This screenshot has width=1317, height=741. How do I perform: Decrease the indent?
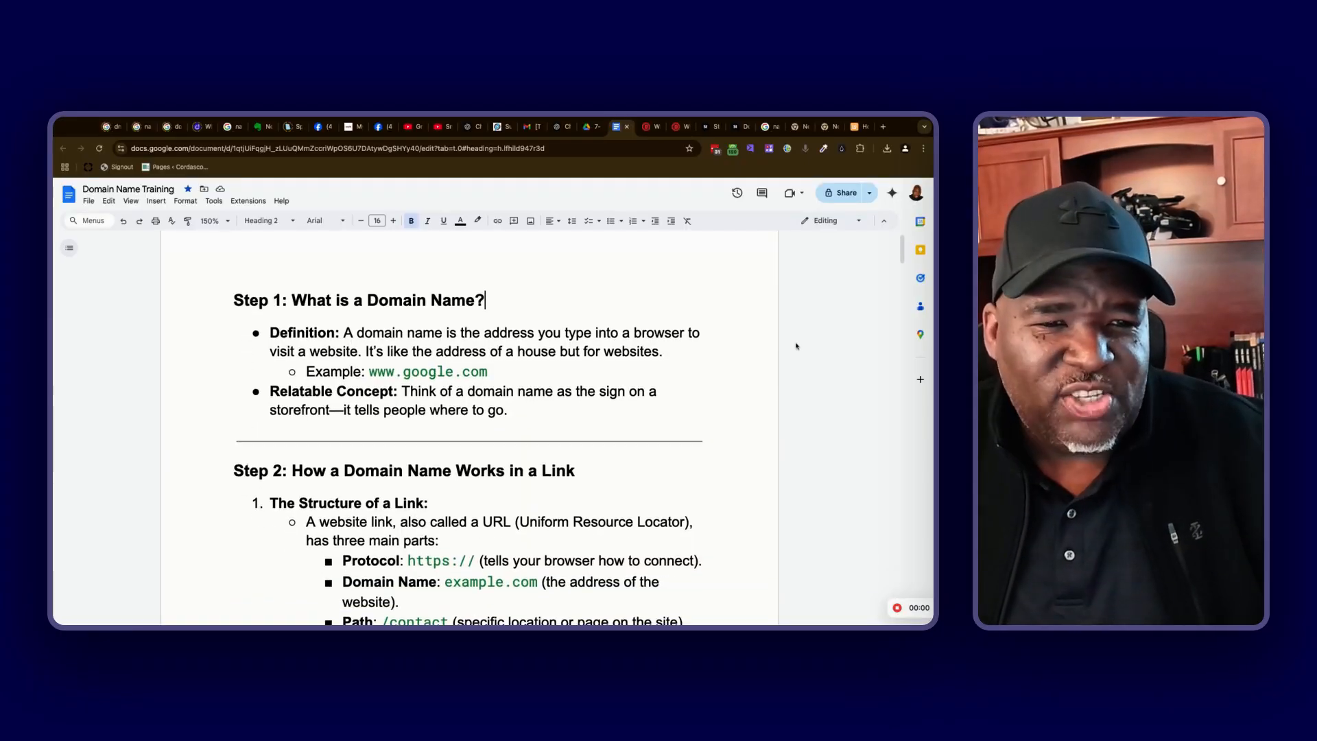point(655,221)
